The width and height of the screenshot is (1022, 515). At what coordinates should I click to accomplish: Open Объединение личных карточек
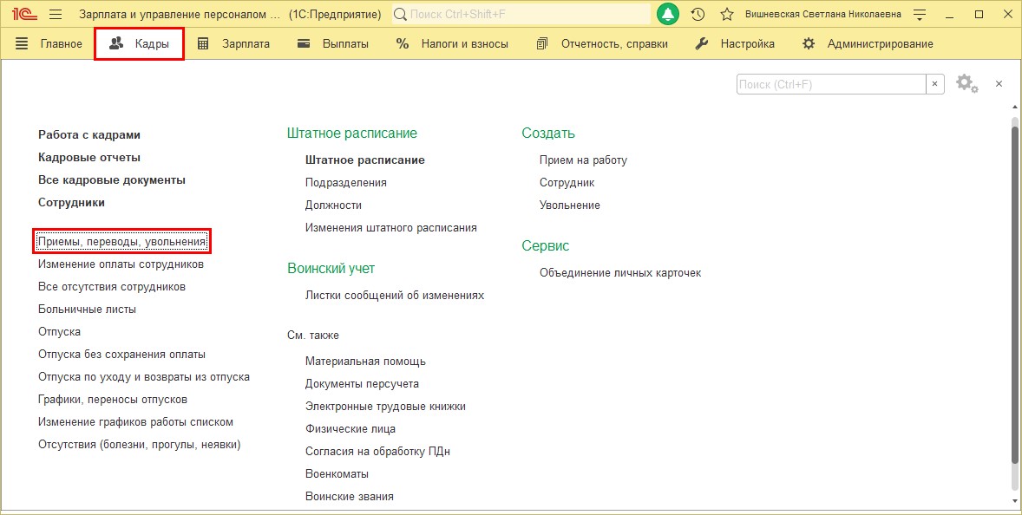tap(620, 273)
